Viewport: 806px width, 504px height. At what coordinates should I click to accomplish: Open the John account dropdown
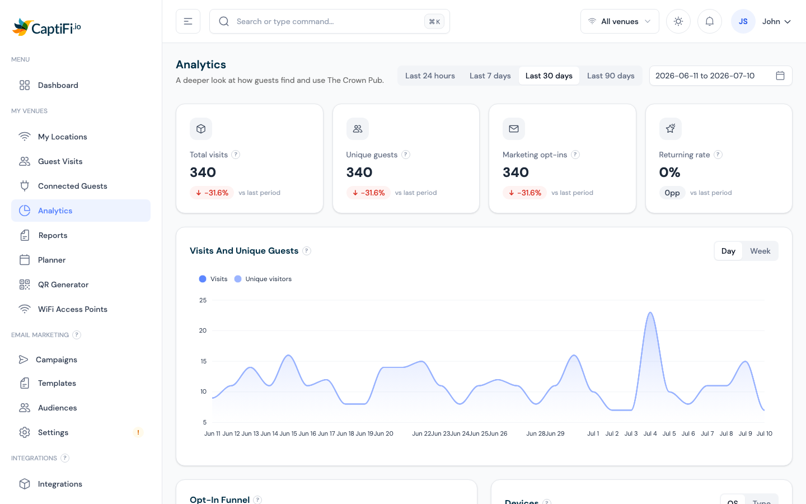click(776, 21)
